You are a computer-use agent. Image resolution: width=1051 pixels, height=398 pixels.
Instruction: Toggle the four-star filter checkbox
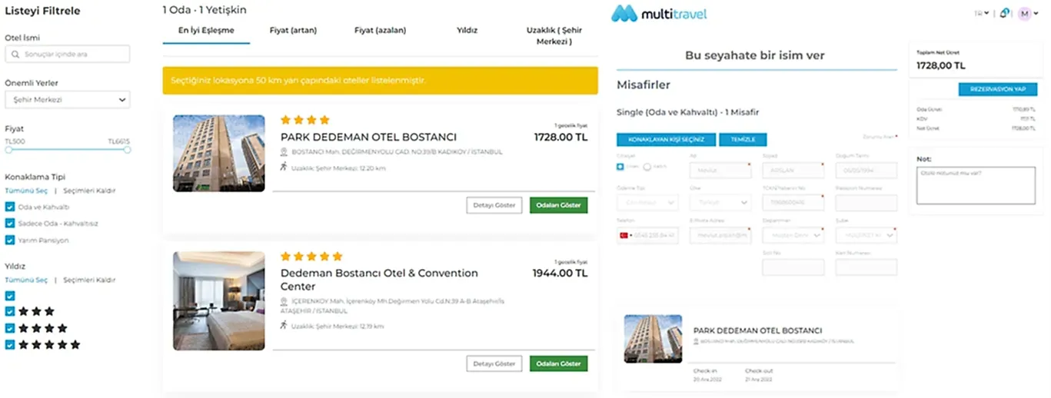(9, 328)
